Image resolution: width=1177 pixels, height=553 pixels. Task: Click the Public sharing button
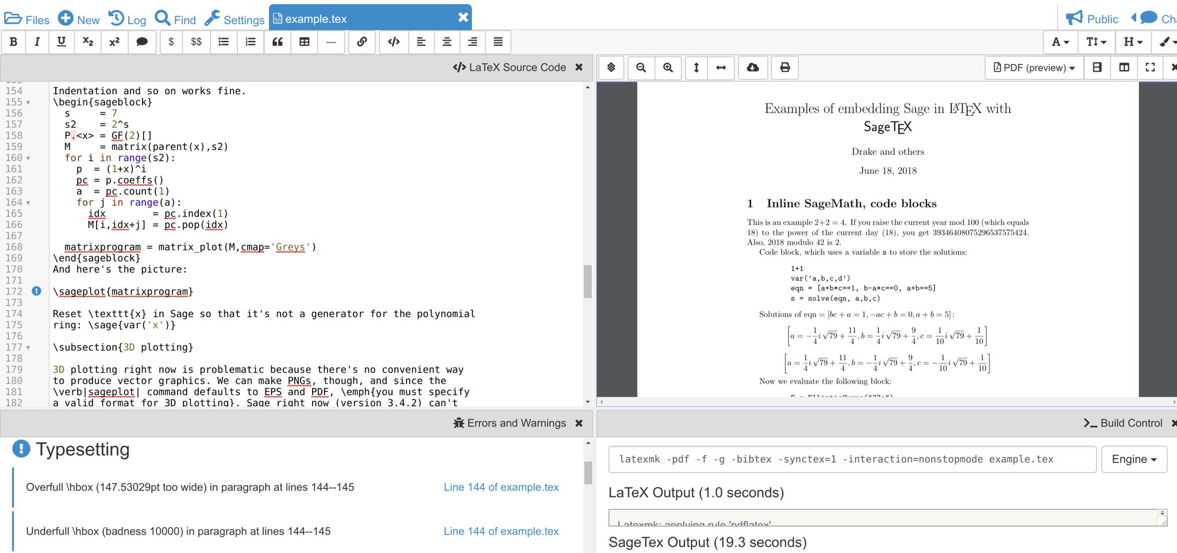[x=1092, y=19]
